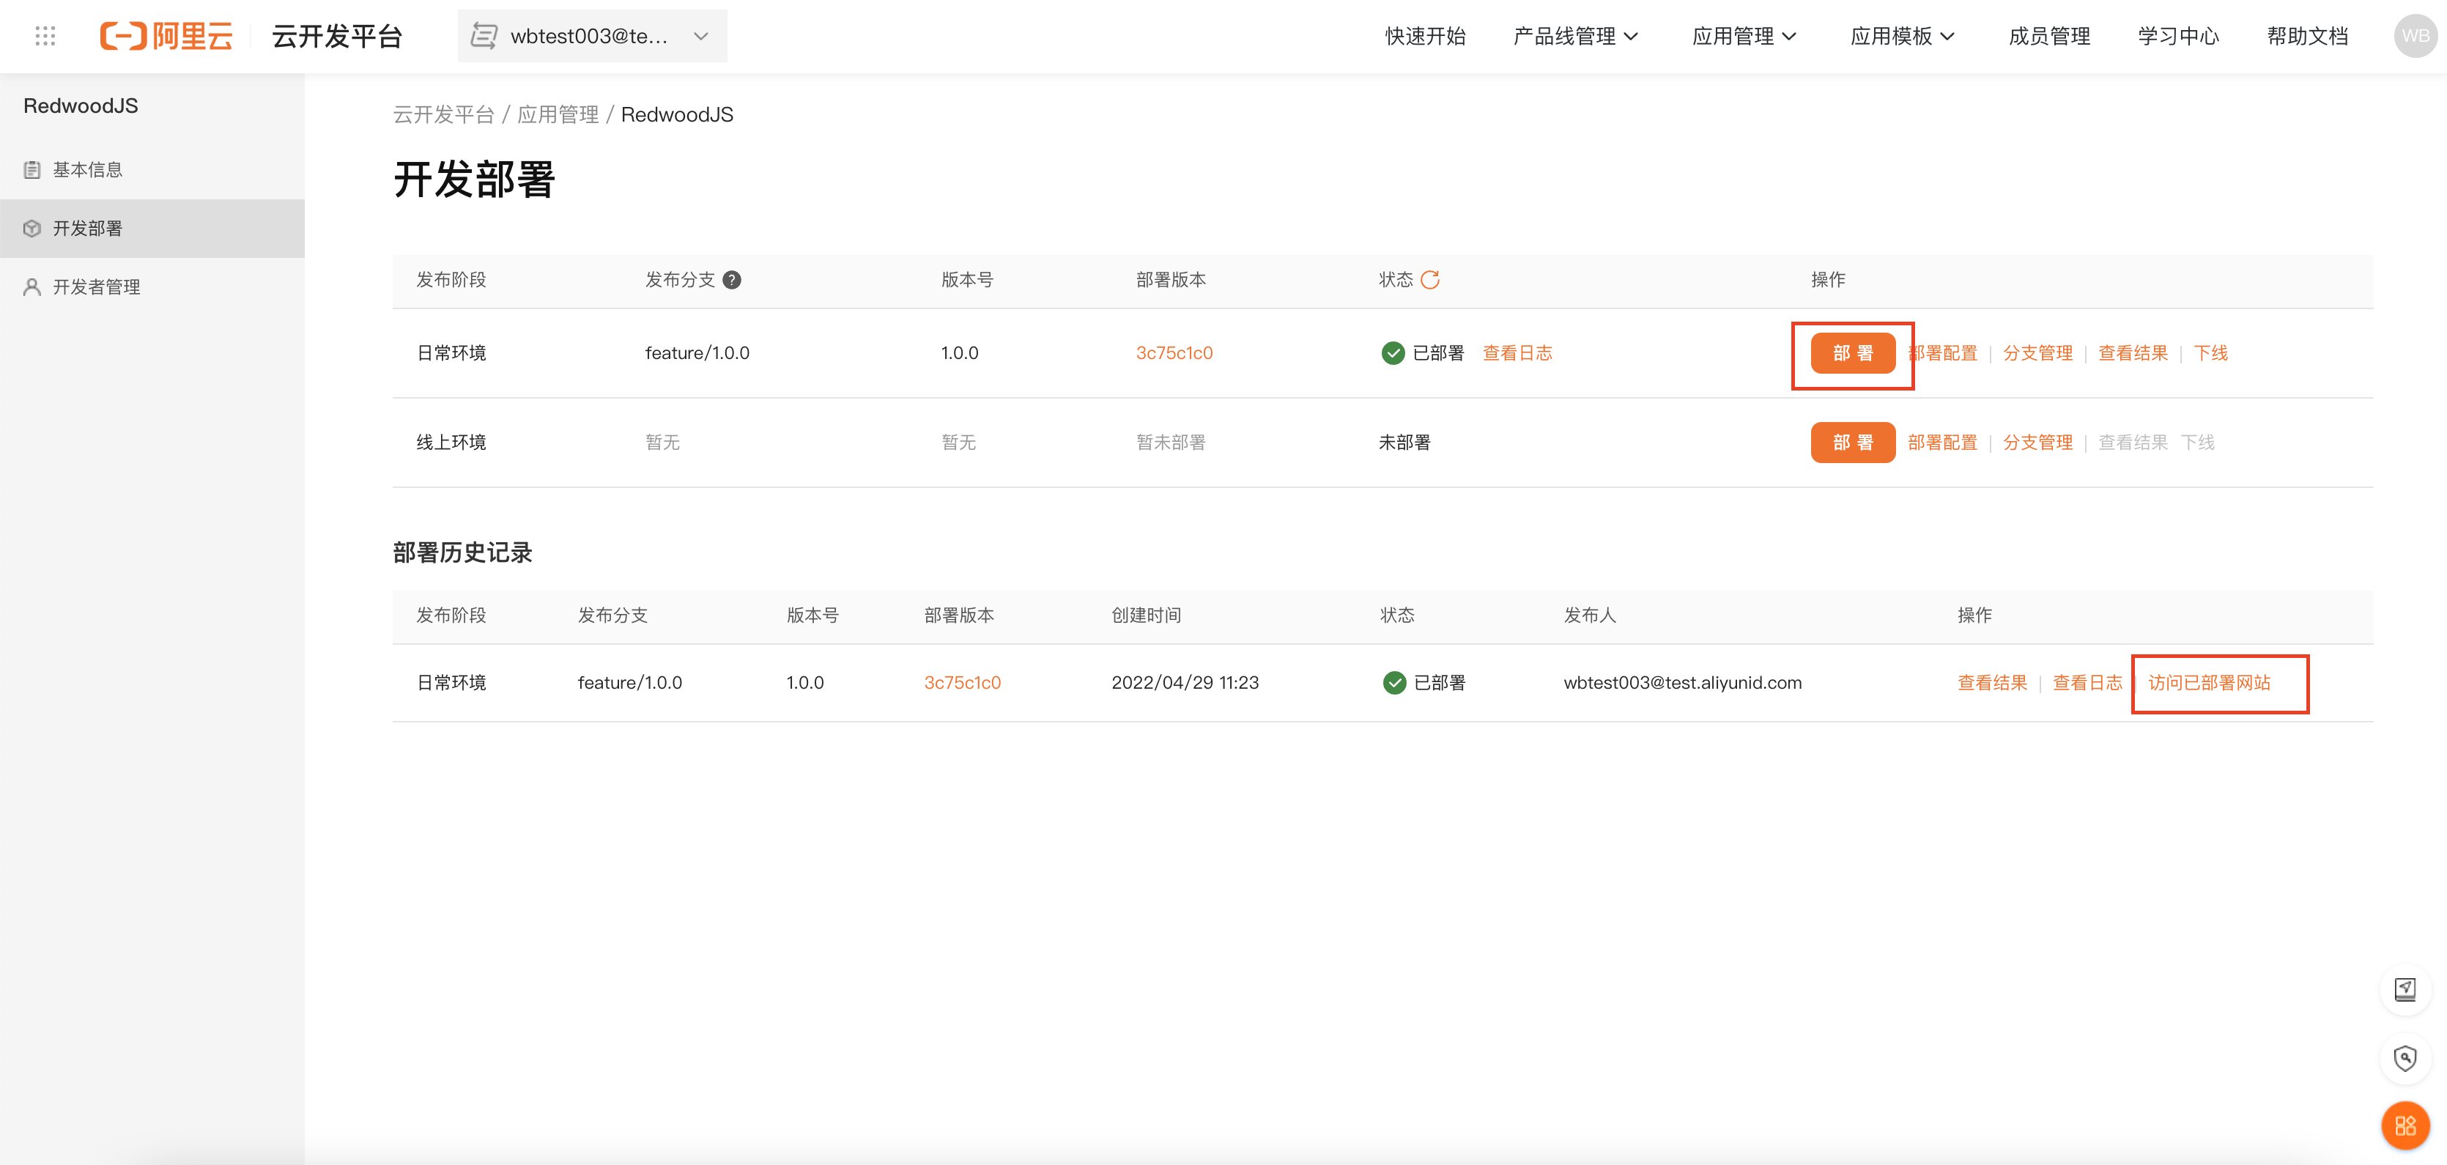Refresh status using the orange reload icon
The image size is (2447, 1165).
tap(1429, 279)
